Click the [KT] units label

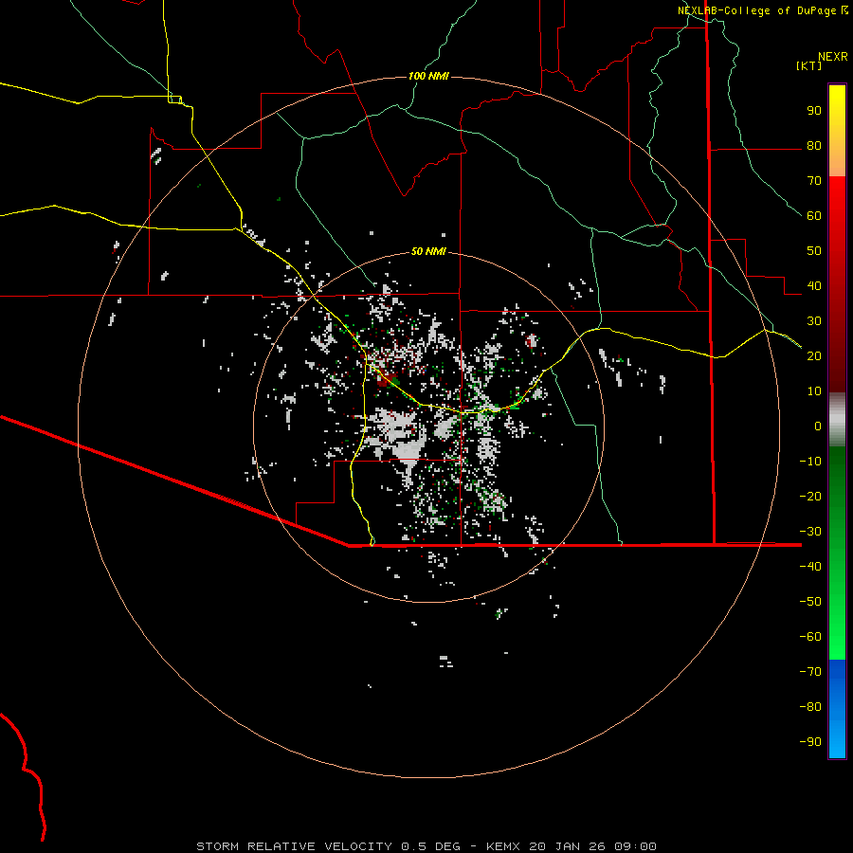[810, 66]
